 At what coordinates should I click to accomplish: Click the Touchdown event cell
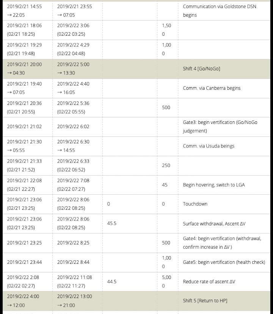[x=195, y=204]
